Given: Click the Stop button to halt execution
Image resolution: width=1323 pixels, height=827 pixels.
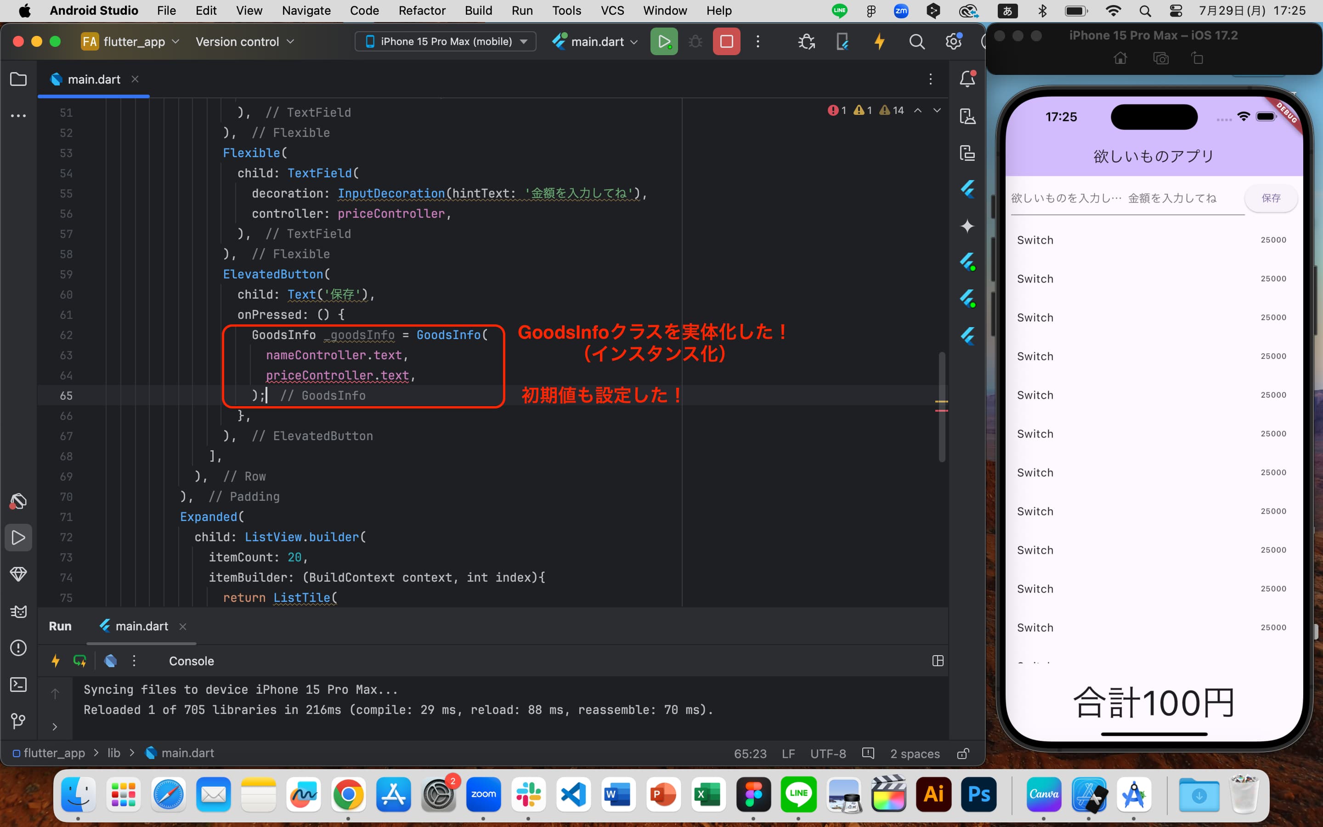Looking at the screenshot, I should point(728,42).
